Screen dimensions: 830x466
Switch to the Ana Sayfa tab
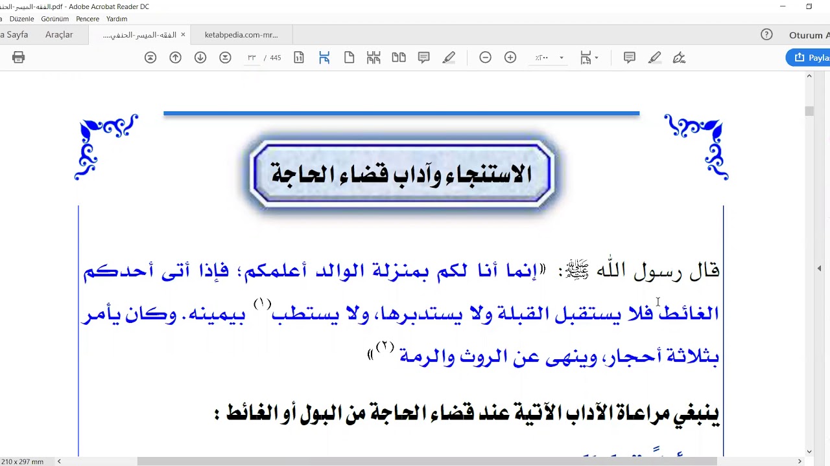point(14,35)
